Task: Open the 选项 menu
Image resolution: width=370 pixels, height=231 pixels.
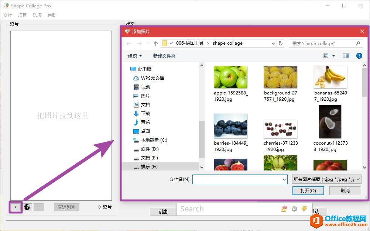Action: 37,15
